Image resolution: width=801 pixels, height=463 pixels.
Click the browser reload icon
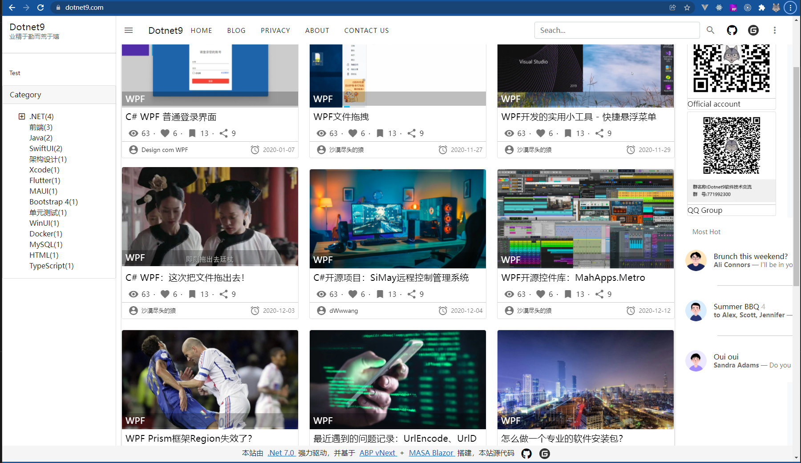[x=40, y=8]
